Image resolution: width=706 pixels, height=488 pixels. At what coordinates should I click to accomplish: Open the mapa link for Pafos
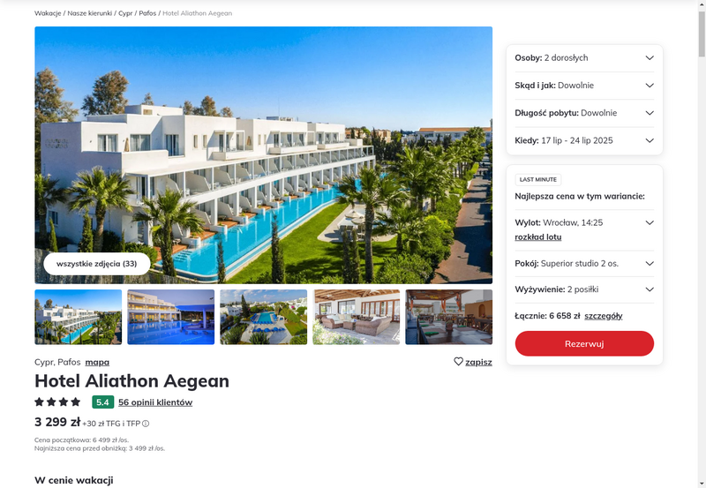coord(97,362)
